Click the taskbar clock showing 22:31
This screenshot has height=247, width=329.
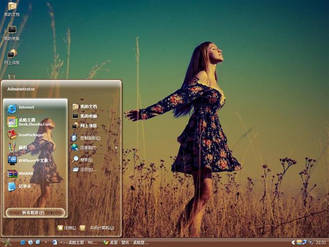[321, 242]
